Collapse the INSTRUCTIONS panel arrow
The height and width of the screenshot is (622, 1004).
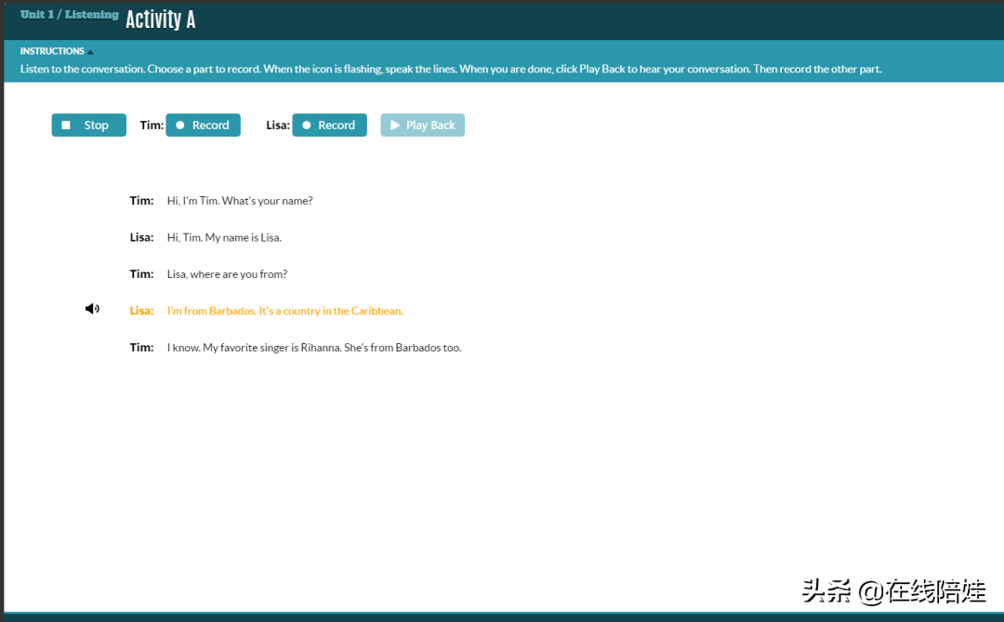point(90,52)
